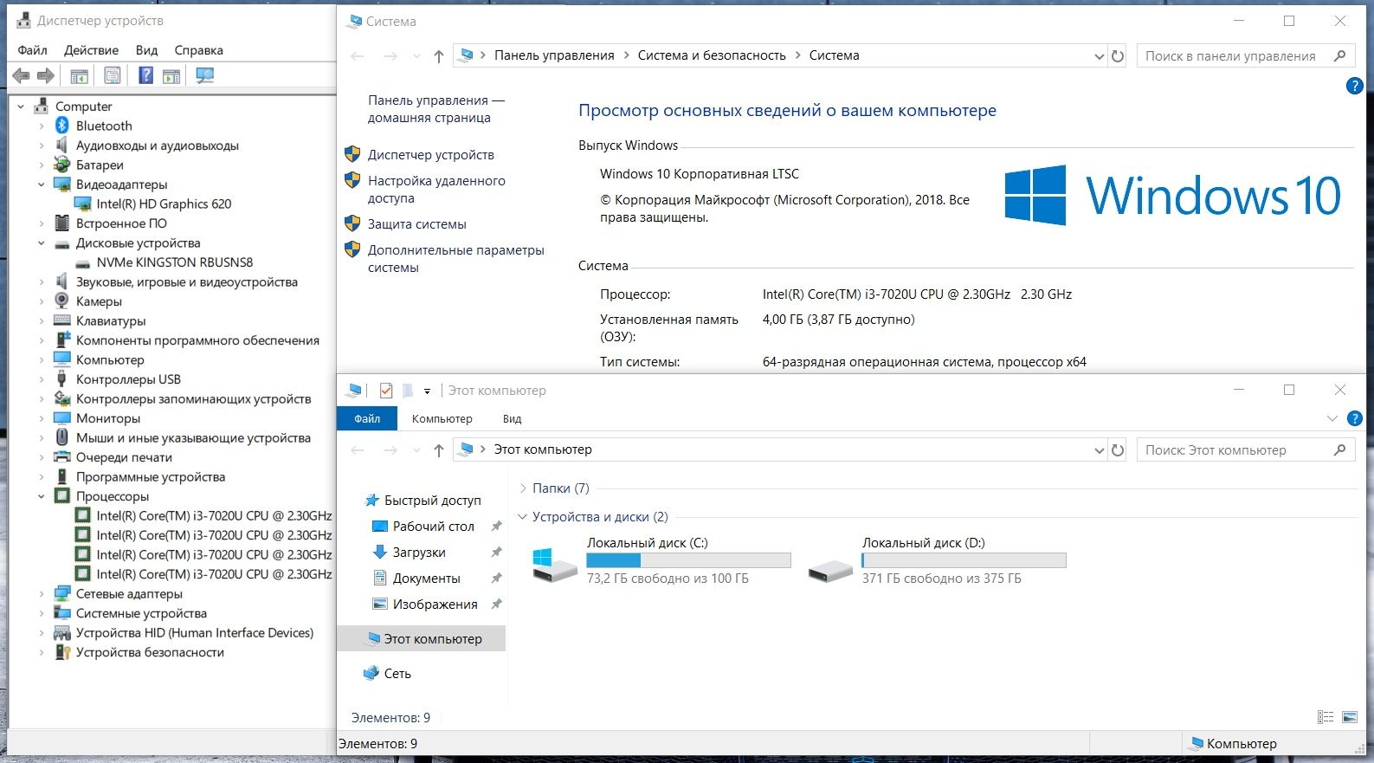Click up arrow in System window navigation

coord(438,56)
